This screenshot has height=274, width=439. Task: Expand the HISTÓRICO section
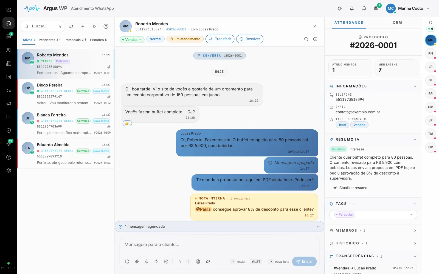point(373,243)
